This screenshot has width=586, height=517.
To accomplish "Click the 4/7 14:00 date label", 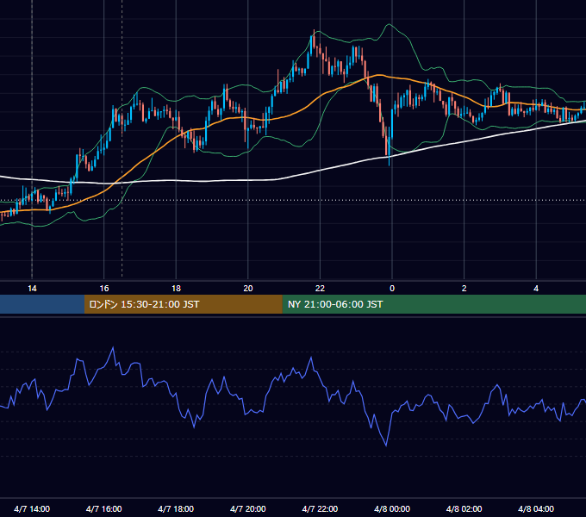I will [x=32, y=508].
